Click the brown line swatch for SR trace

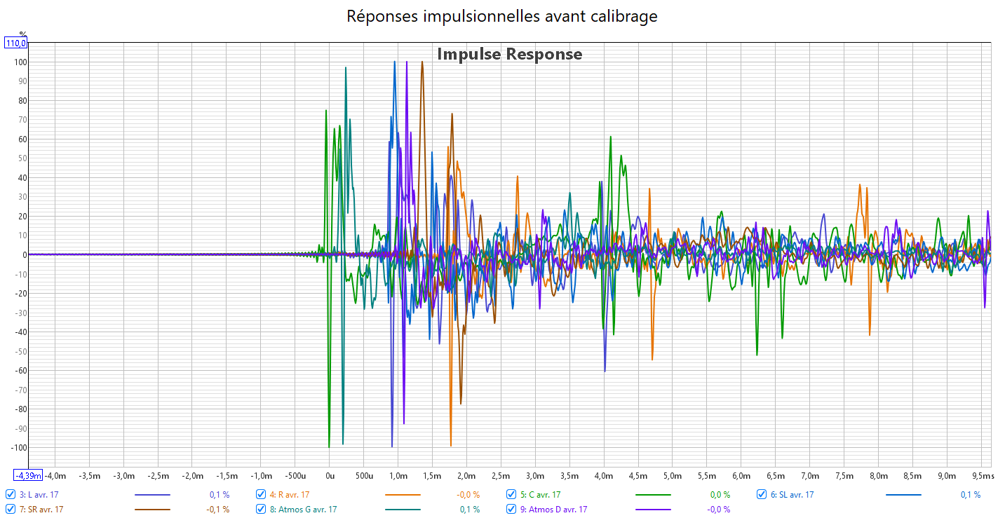[x=151, y=510]
